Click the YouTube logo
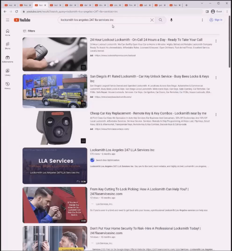Viewport: 232px width, 251px height. 22,20
